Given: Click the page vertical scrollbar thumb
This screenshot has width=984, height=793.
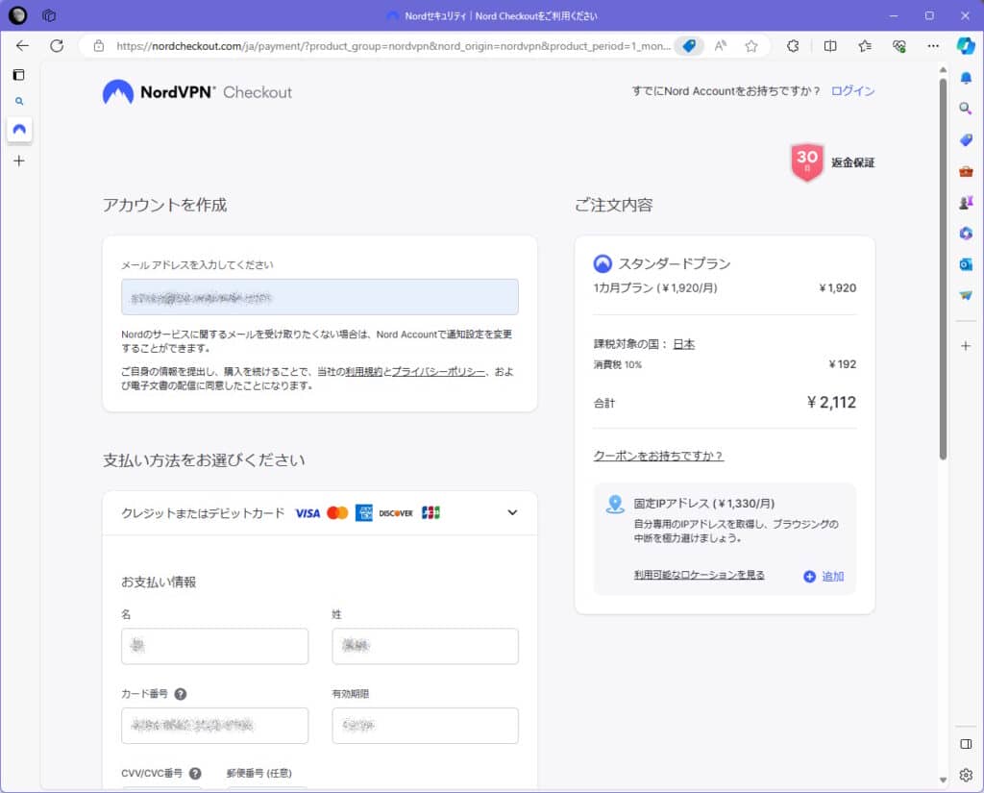Looking at the screenshot, I should coord(943,269).
